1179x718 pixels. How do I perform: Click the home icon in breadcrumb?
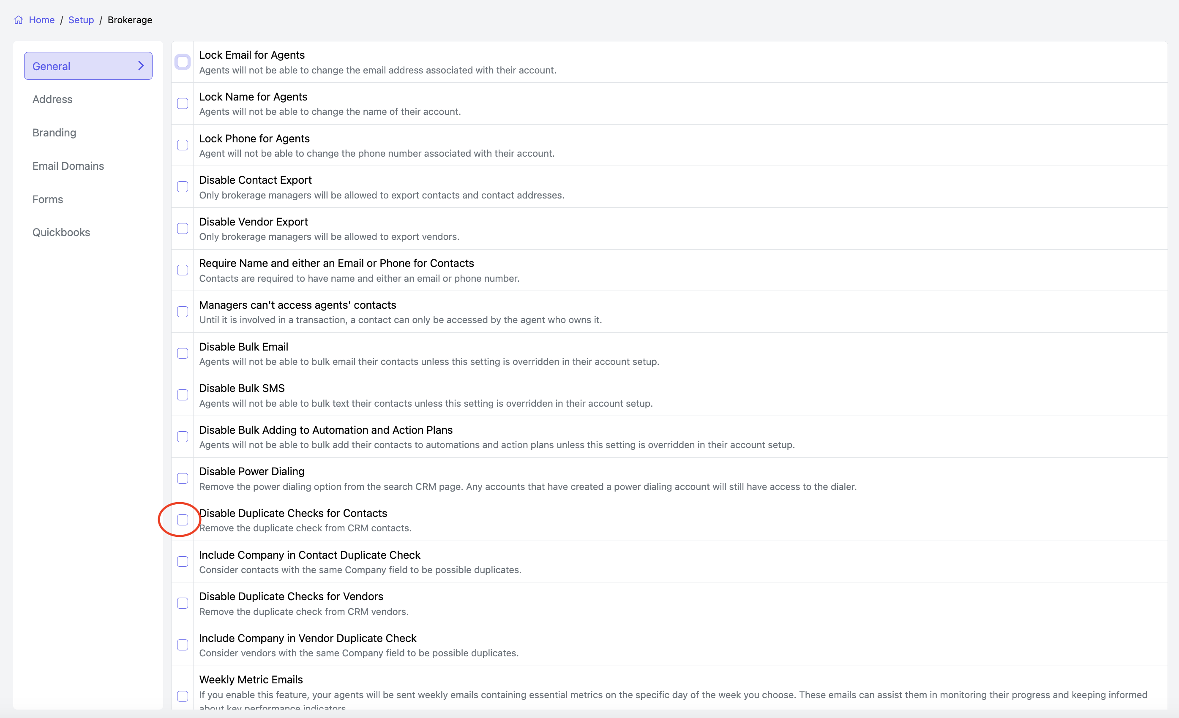tap(18, 20)
